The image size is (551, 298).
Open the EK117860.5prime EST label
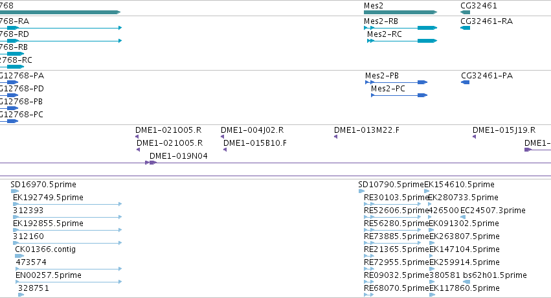click(464, 288)
